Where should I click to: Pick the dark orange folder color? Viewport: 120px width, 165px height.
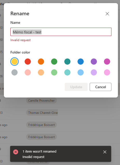click(x=41, y=62)
